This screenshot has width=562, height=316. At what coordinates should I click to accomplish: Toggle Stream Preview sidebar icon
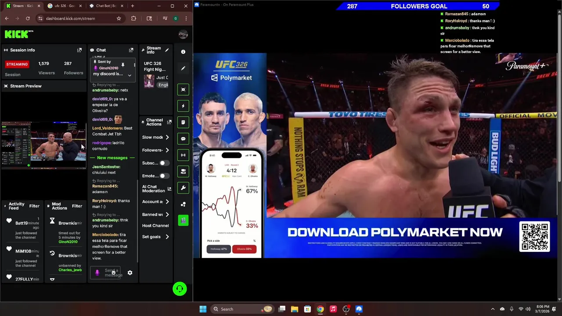(183, 90)
